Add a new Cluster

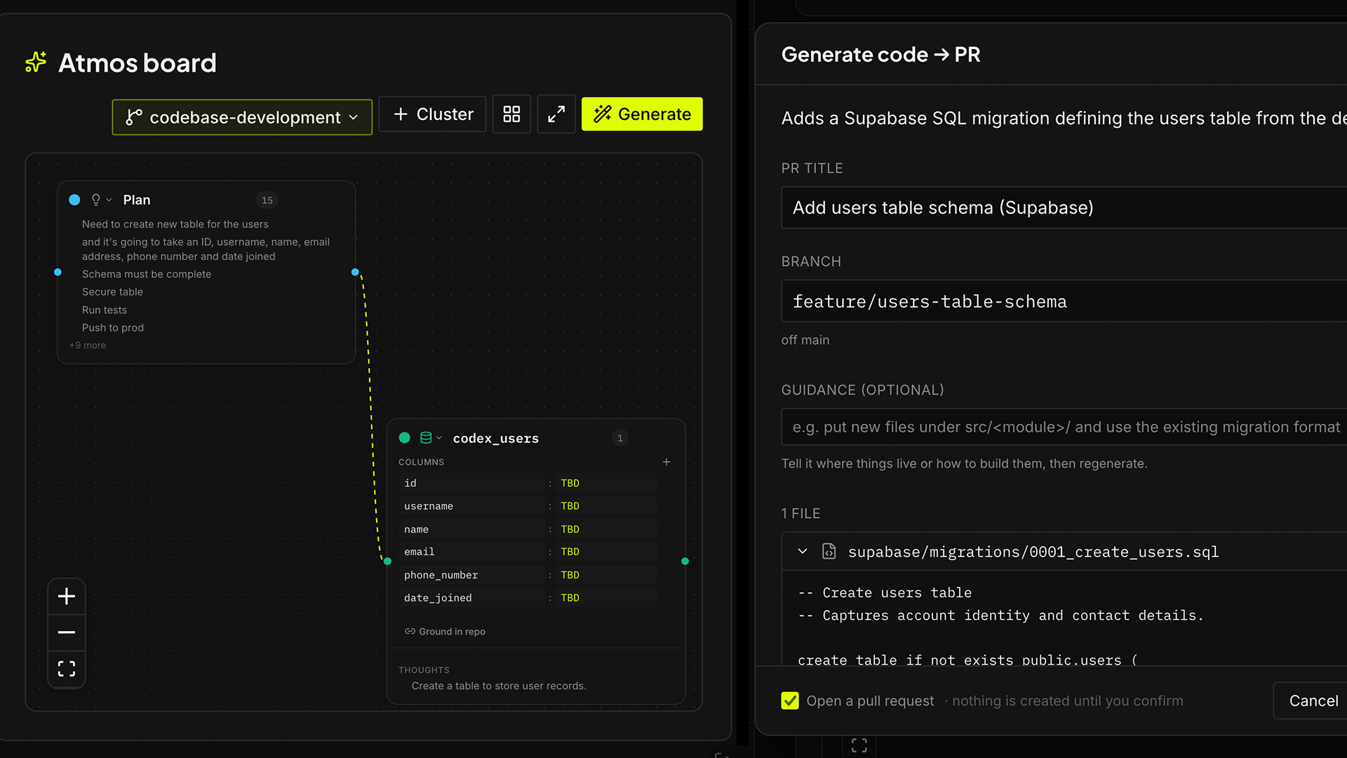click(x=433, y=114)
